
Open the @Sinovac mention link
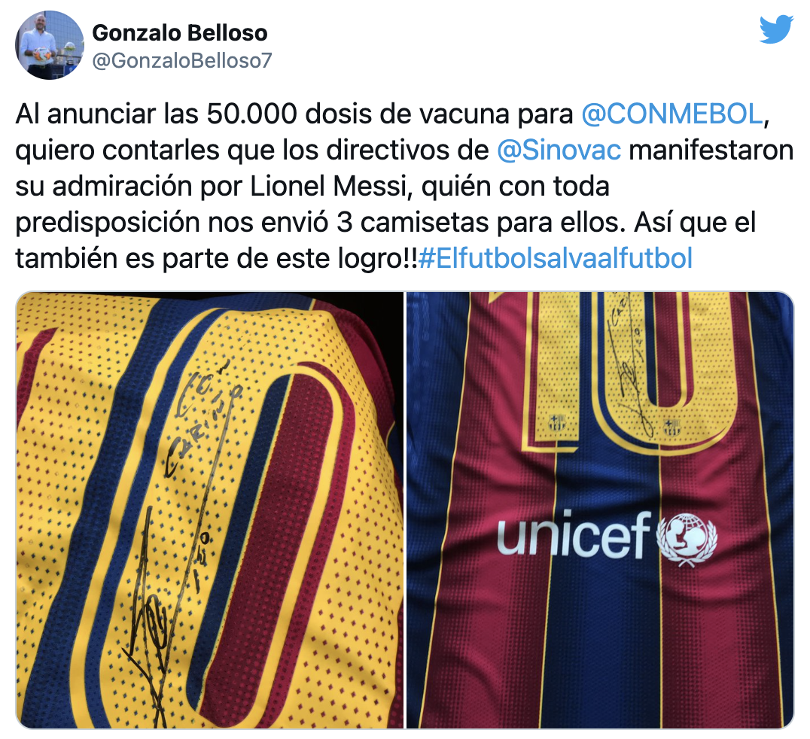coord(559,151)
